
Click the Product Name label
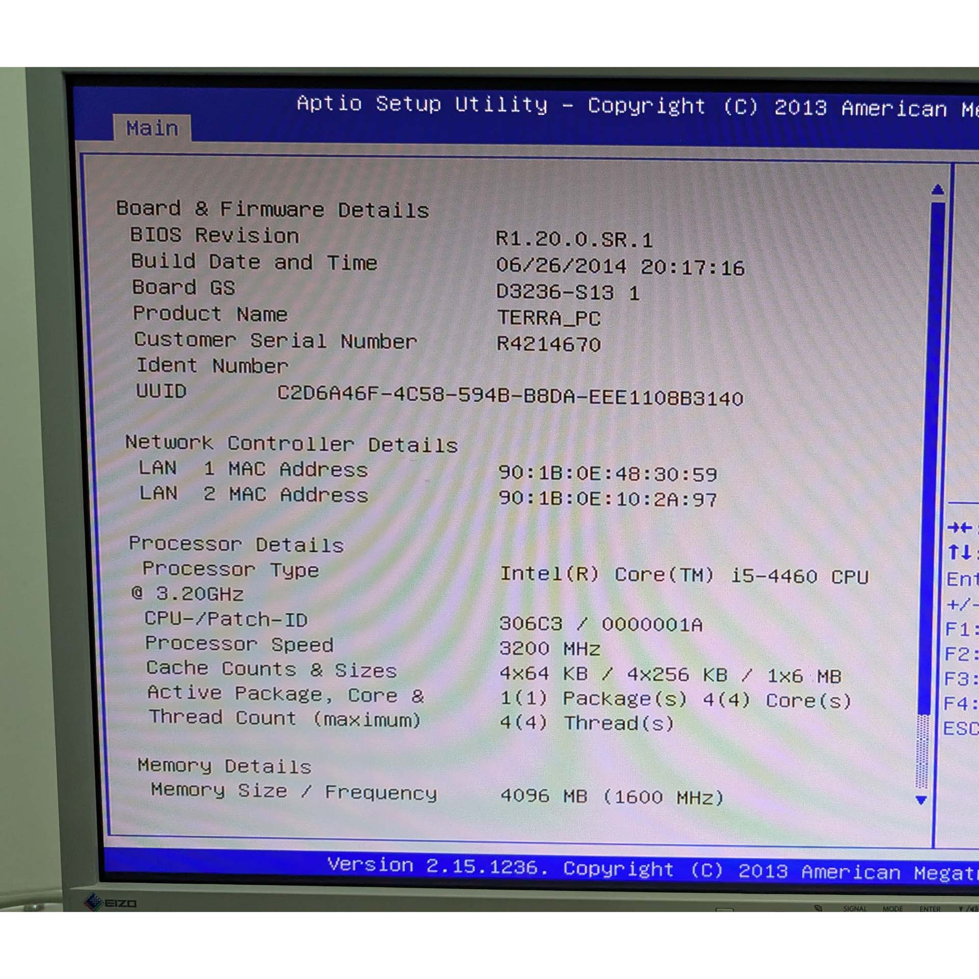click(210, 314)
